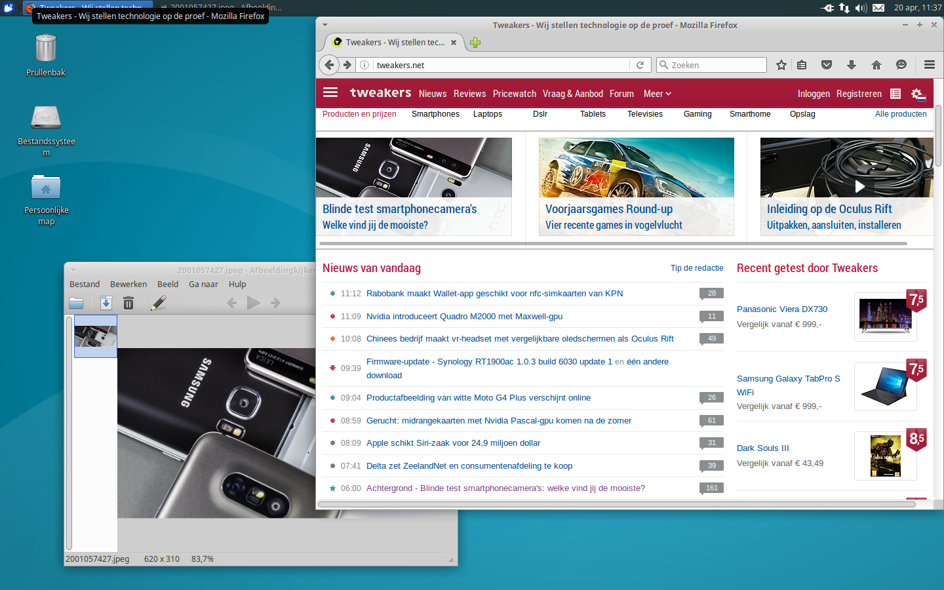Open the Firefox hamburger menu
944x590 pixels.
pos(930,65)
